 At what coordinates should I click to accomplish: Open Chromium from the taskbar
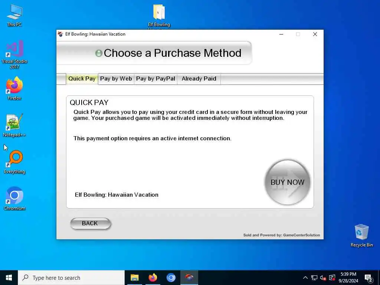[x=171, y=278]
